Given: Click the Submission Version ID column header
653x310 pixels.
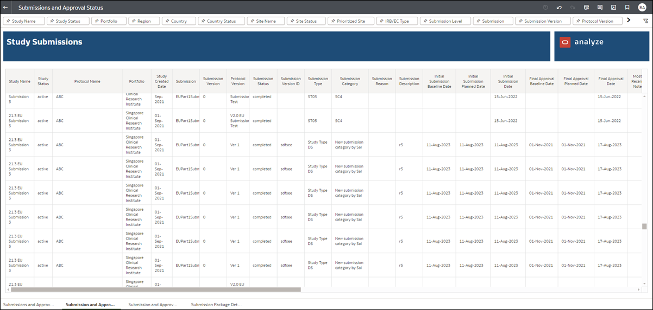Looking at the screenshot, I should click(291, 81).
